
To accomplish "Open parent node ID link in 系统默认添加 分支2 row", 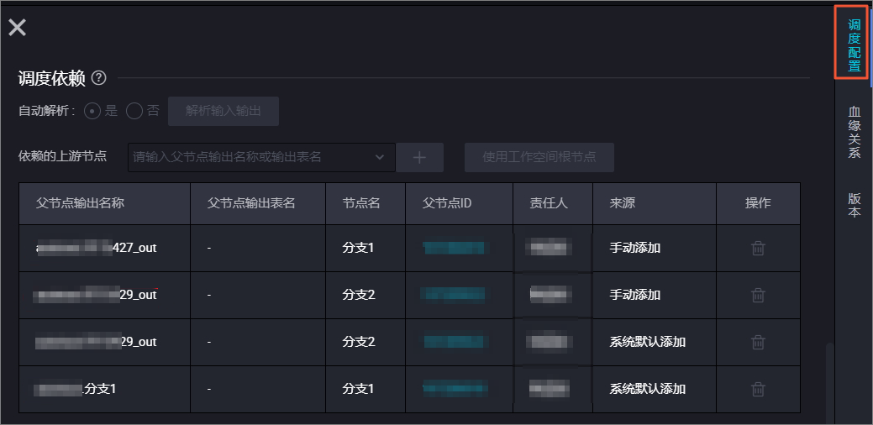I will pos(456,342).
